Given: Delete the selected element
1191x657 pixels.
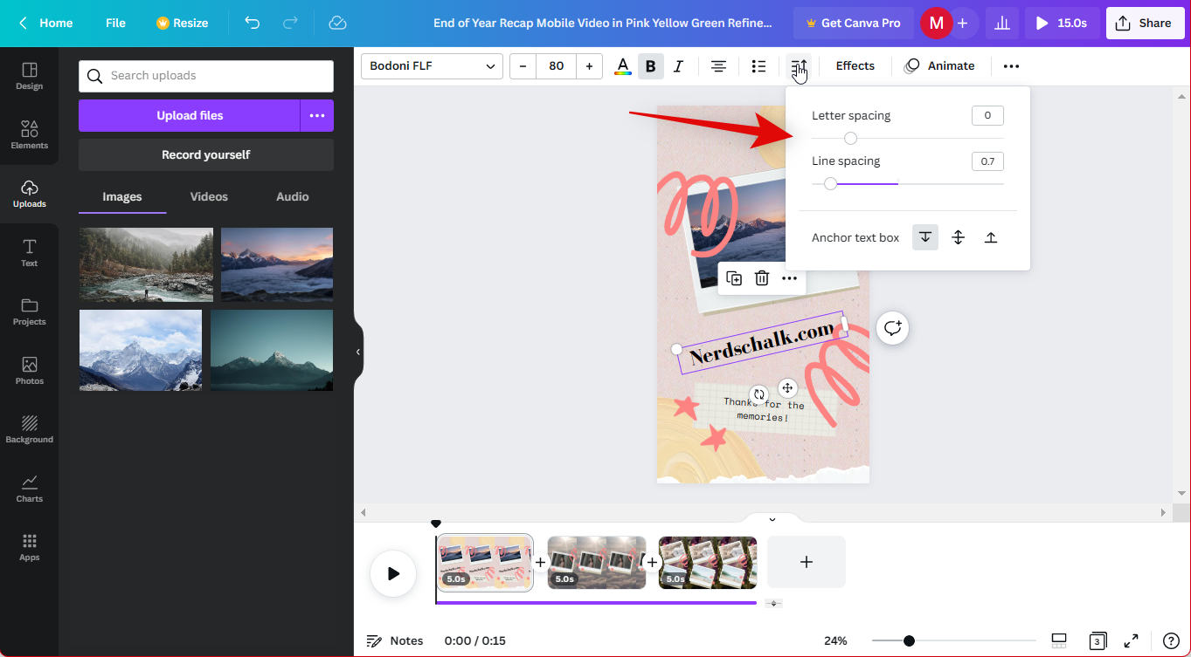Looking at the screenshot, I should (762, 278).
